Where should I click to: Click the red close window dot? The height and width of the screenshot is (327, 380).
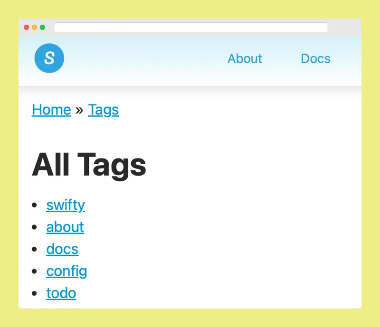tap(27, 28)
